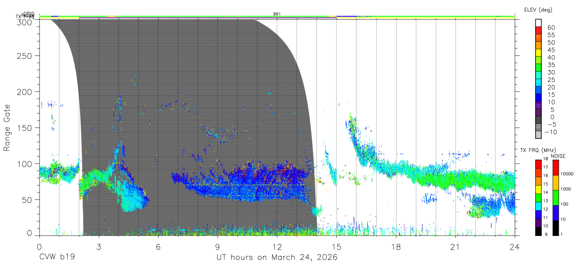
Task: Click the 'Range Gate' y-axis label
Action: click(7, 128)
